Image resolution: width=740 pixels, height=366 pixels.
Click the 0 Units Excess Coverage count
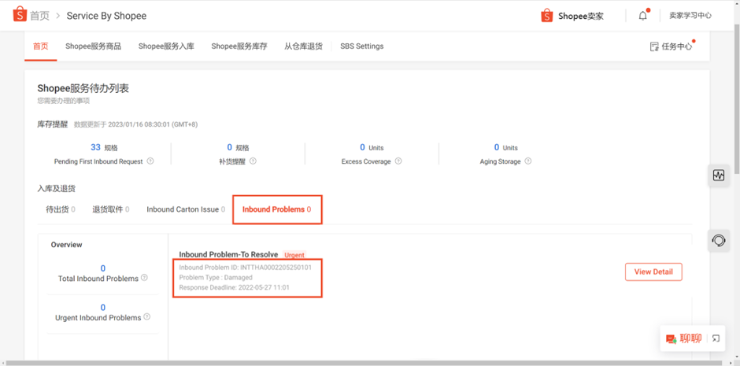point(372,148)
